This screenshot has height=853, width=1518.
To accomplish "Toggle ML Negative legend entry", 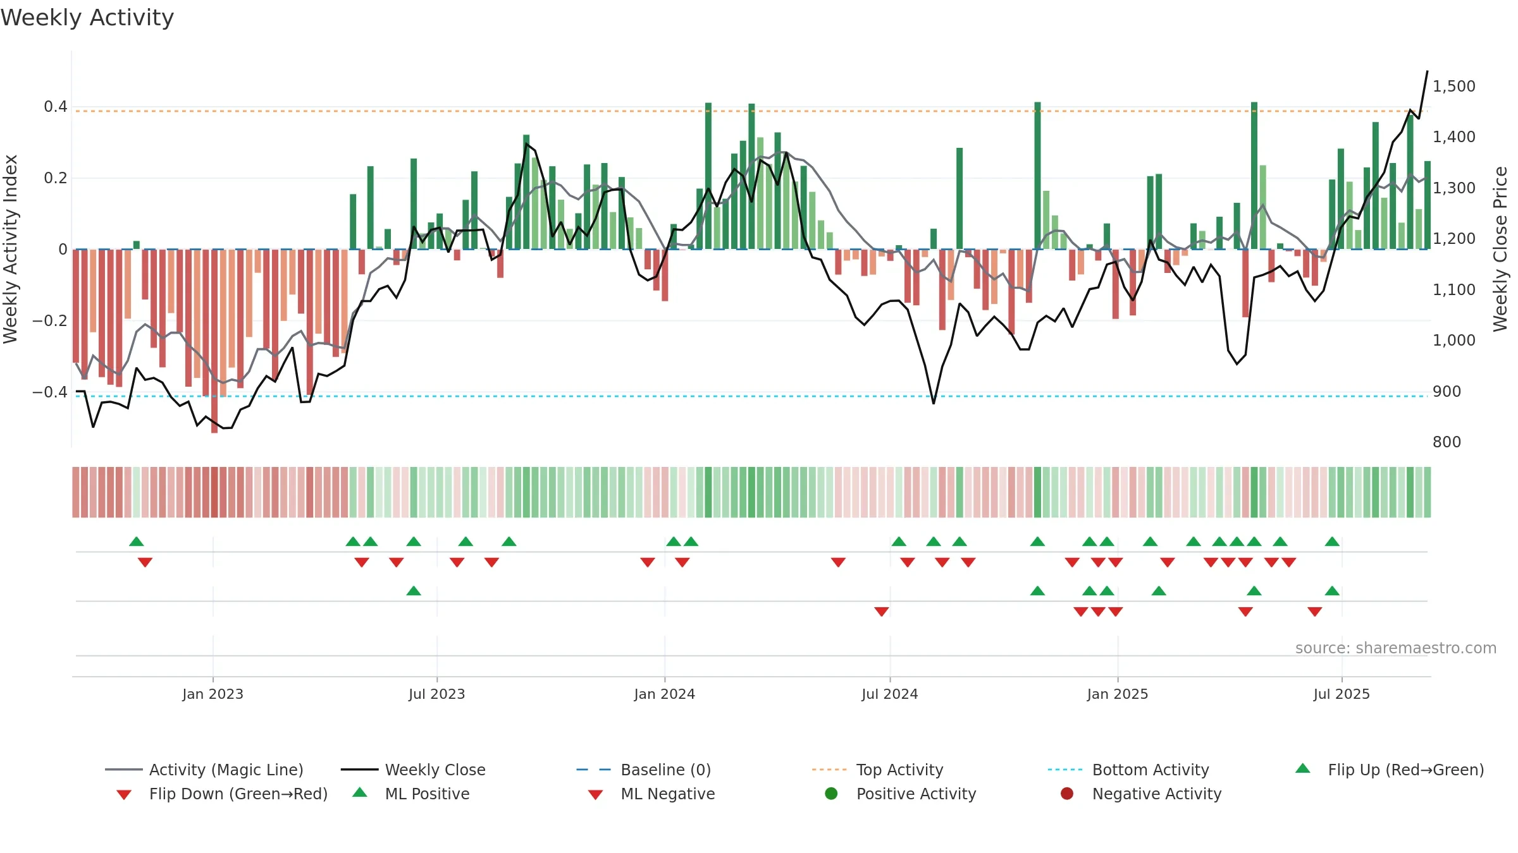I will 651,794.
